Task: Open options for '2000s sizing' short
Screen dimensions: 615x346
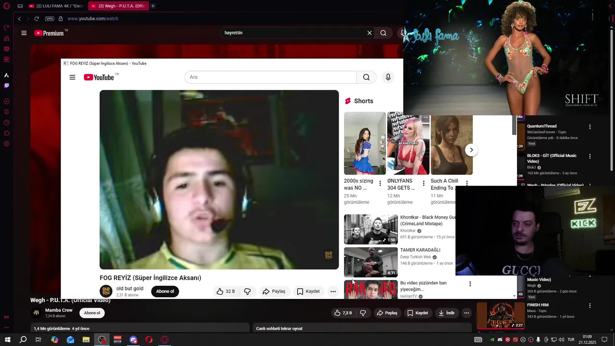Action: (x=380, y=183)
